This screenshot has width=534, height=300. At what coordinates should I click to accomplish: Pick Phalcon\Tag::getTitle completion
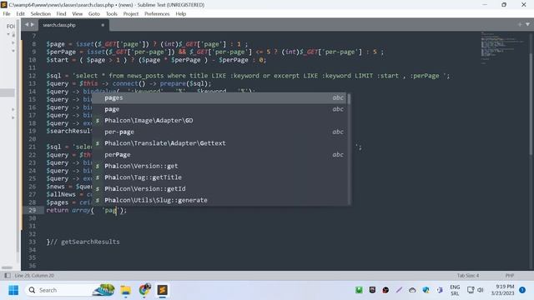click(219, 177)
